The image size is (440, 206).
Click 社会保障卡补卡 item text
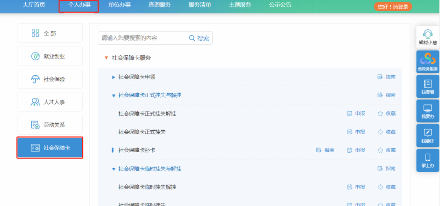pyautogui.click(x=137, y=150)
